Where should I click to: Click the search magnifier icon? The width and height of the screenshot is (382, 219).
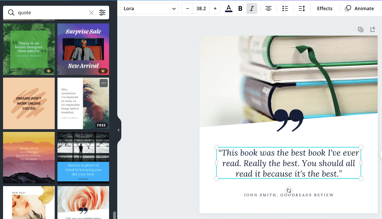coord(11,13)
